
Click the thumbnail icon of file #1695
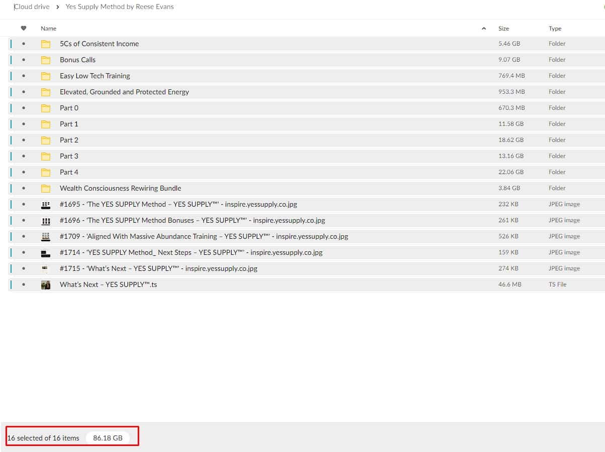46,205
